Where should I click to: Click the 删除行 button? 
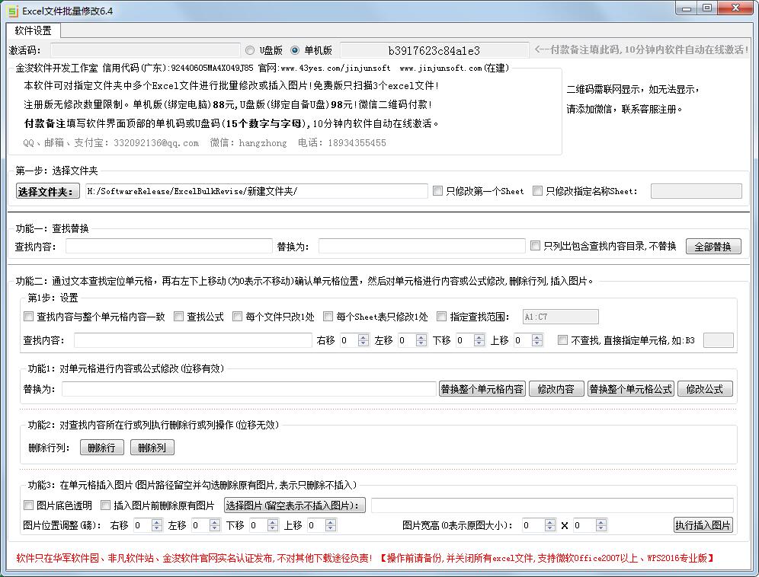(102, 448)
